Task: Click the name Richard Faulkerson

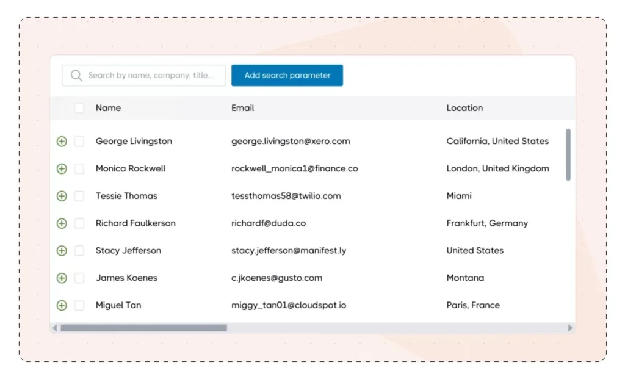Action: [135, 223]
